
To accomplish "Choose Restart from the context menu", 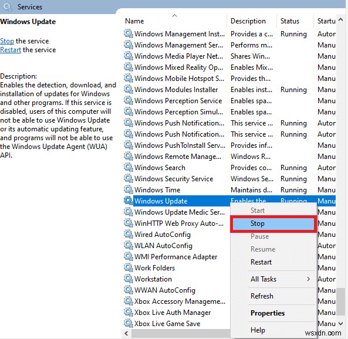I will (x=273, y=262).
